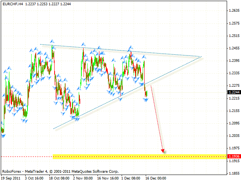This screenshot has width=241, height=181.
Task: Select the 1.2455 price axis label
Action: pos(233,48)
